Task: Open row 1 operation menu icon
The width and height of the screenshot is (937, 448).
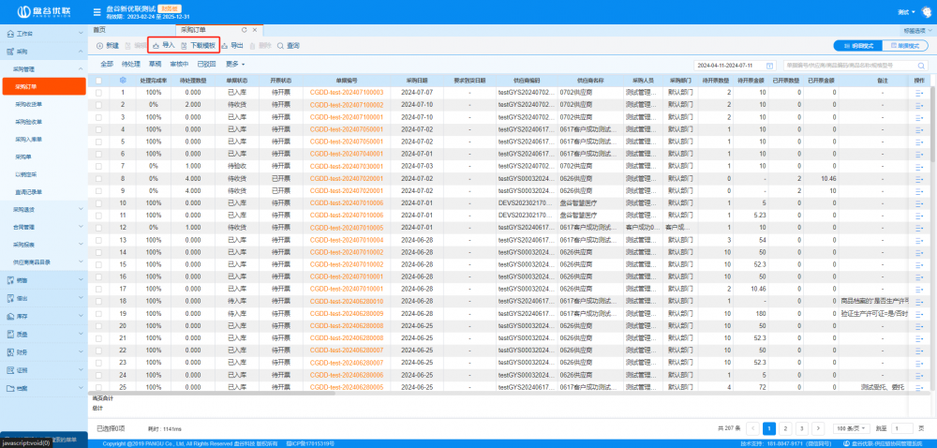Action: coord(918,93)
